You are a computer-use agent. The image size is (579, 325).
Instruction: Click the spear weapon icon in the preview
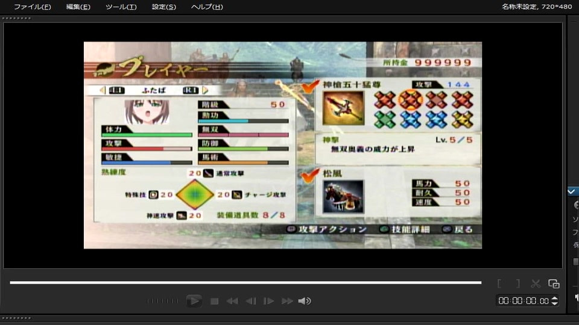pyautogui.click(x=343, y=108)
